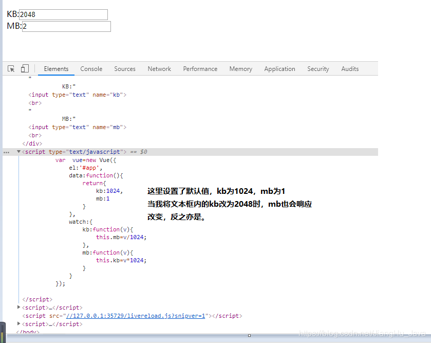Collapse the script type="text/javascript" node
The image size is (431, 343).
tap(18, 152)
